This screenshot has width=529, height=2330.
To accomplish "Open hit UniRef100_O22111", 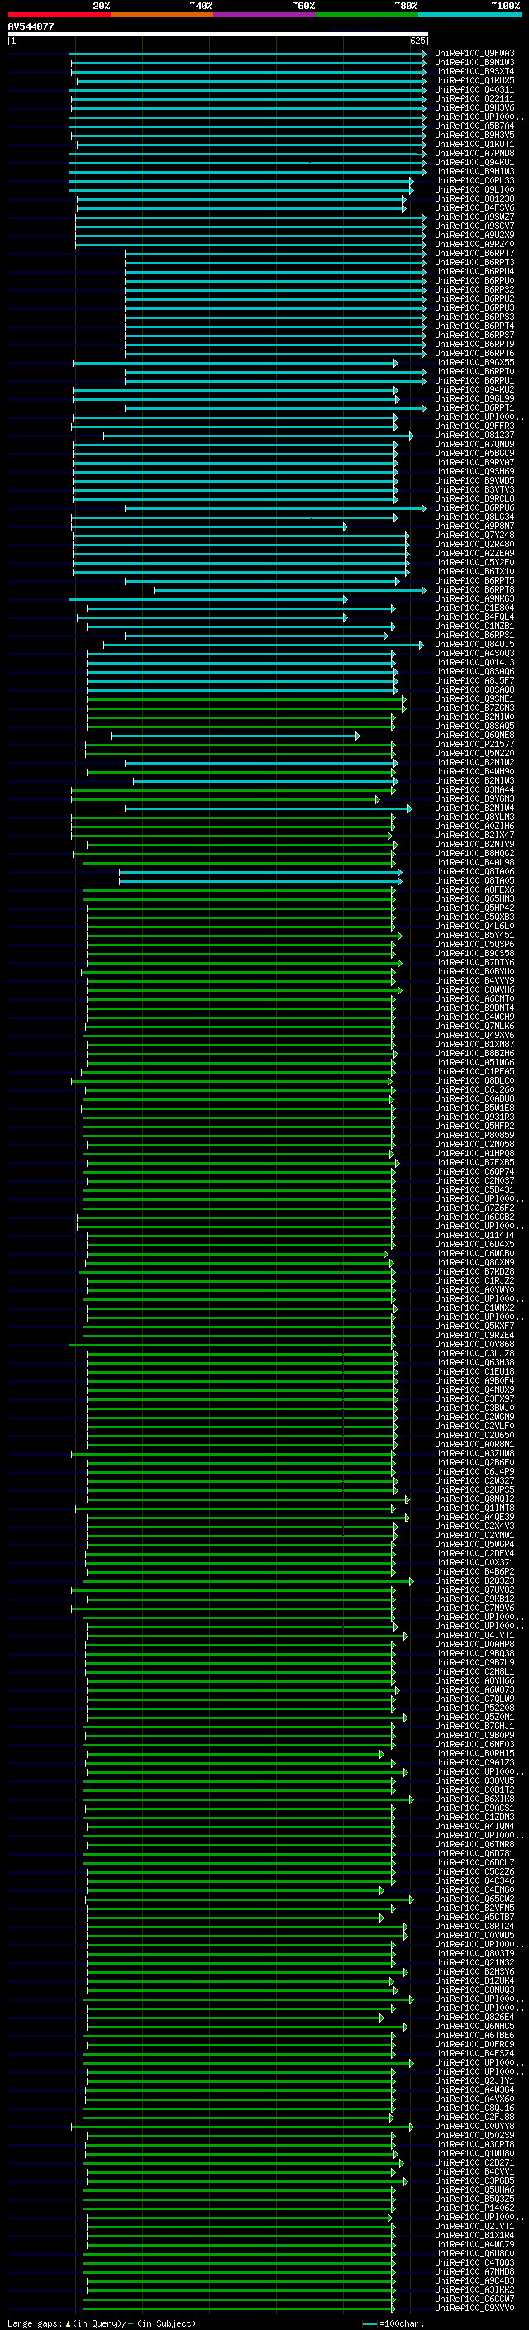I will [x=474, y=98].
